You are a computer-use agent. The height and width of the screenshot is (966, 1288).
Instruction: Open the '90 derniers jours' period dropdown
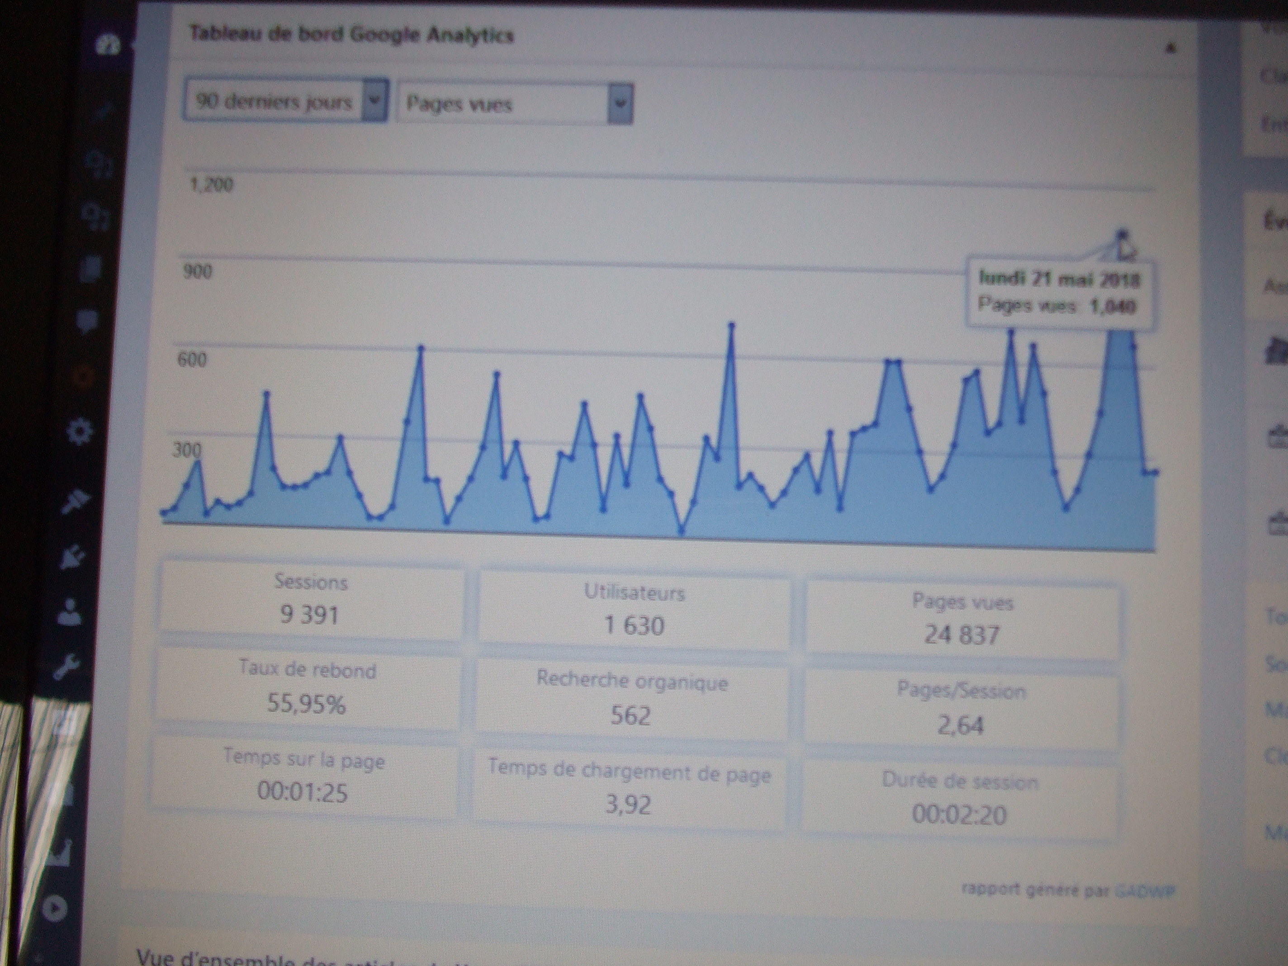[x=285, y=100]
